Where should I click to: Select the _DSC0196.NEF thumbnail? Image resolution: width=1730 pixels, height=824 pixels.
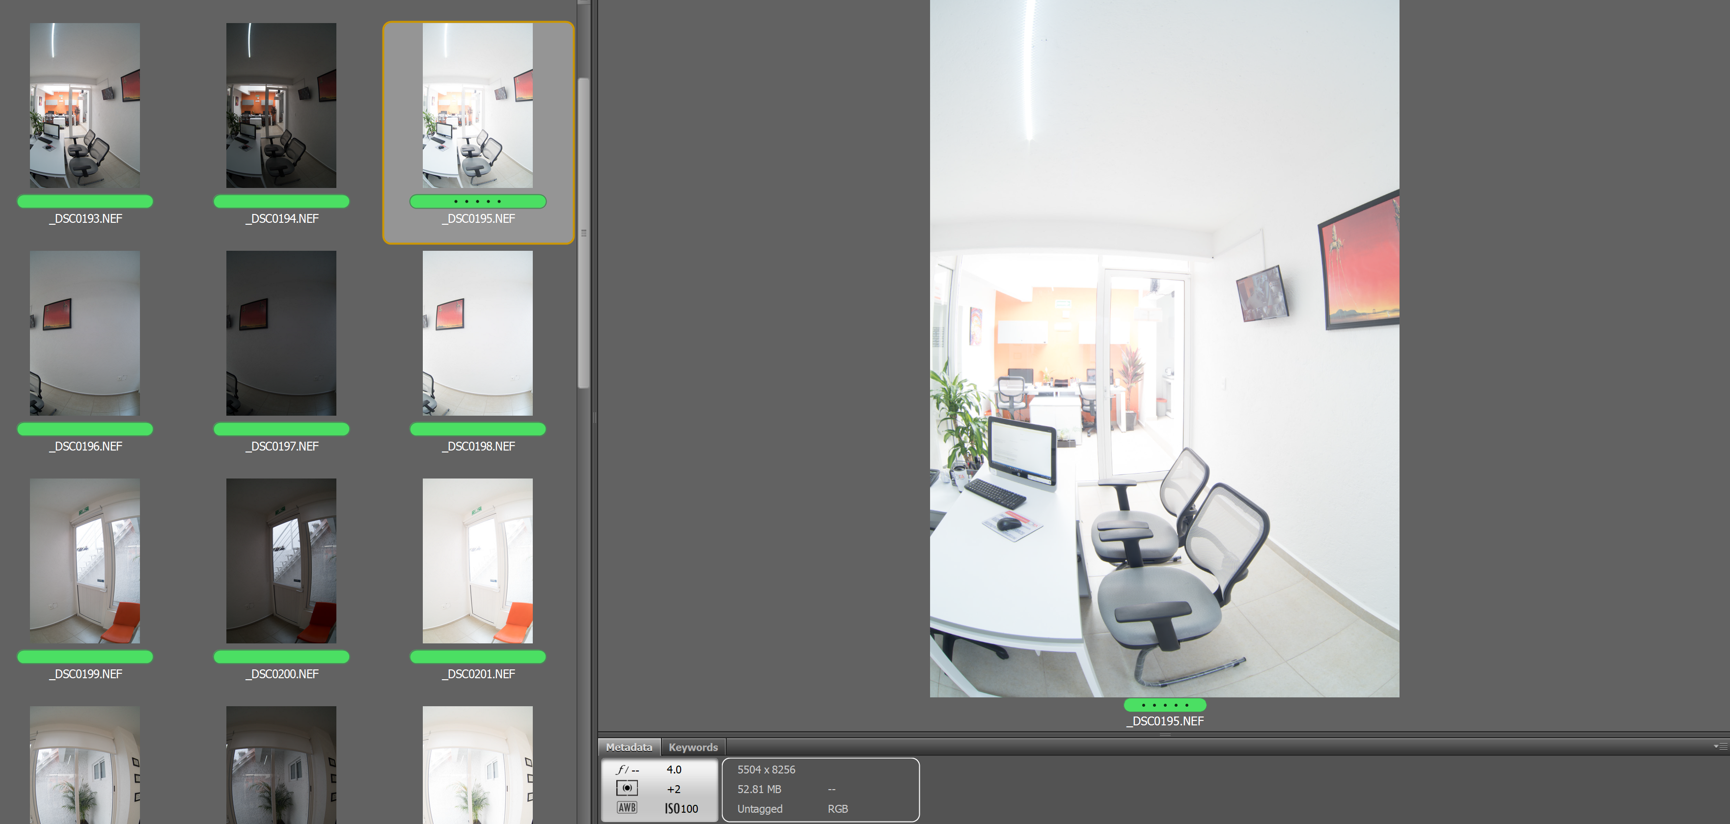pos(84,333)
